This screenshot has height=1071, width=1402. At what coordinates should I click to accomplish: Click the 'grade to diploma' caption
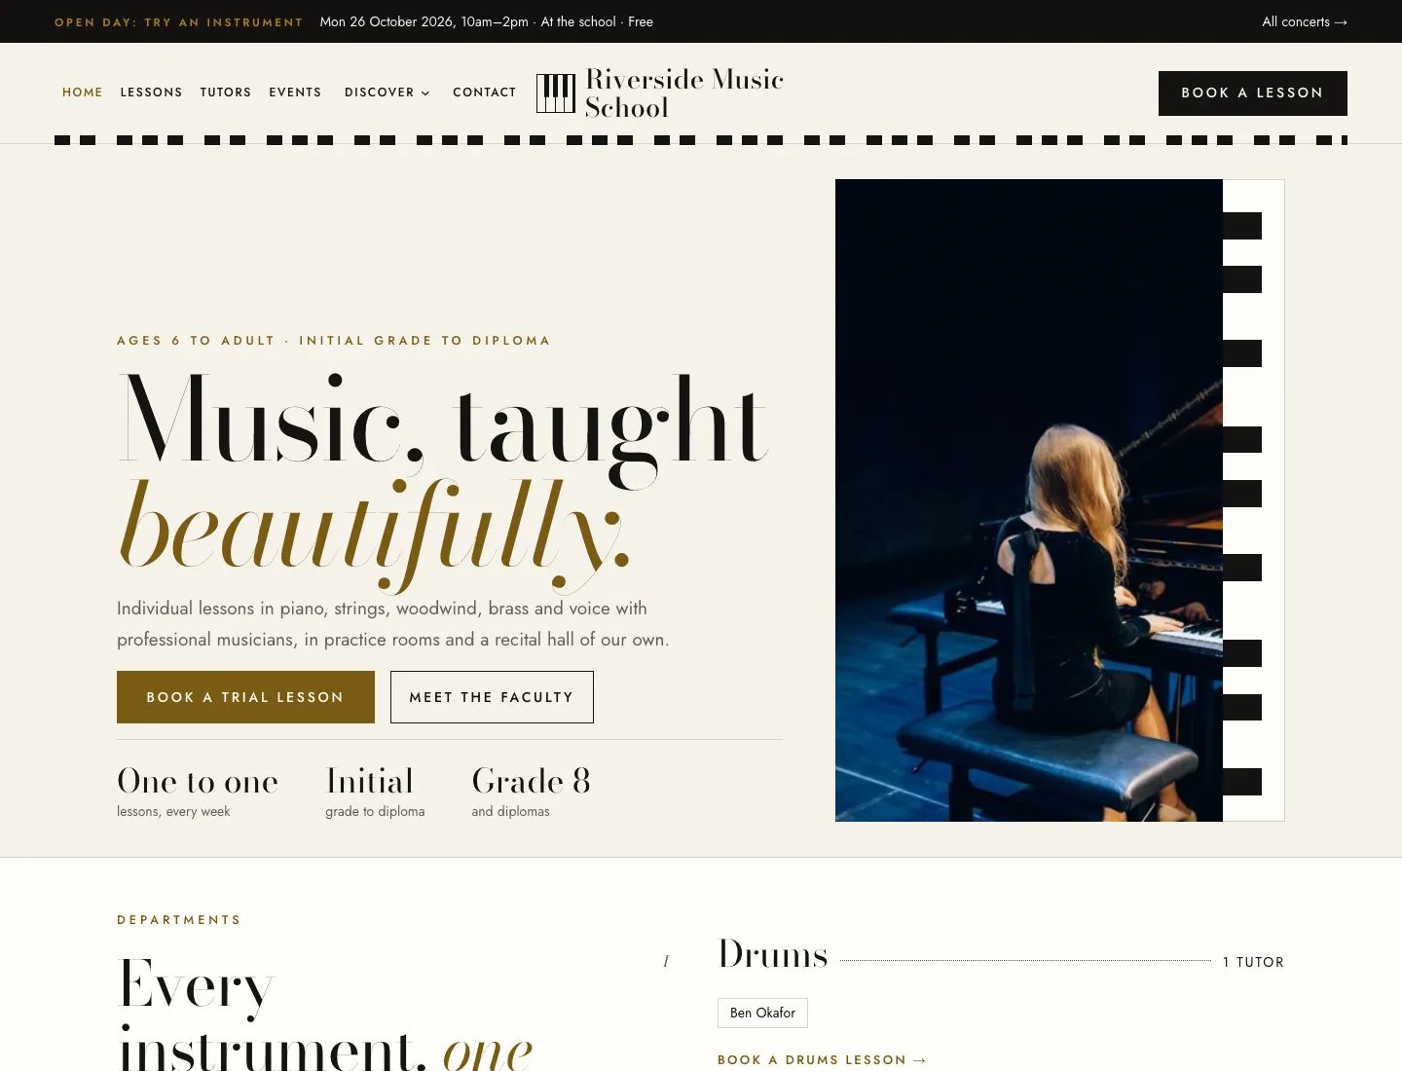click(x=375, y=811)
